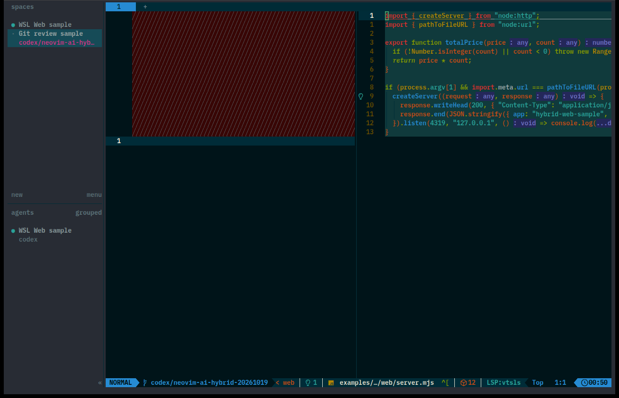This screenshot has height=398, width=619.
Task: Click the new button in the sidebar
Action: [17, 195]
